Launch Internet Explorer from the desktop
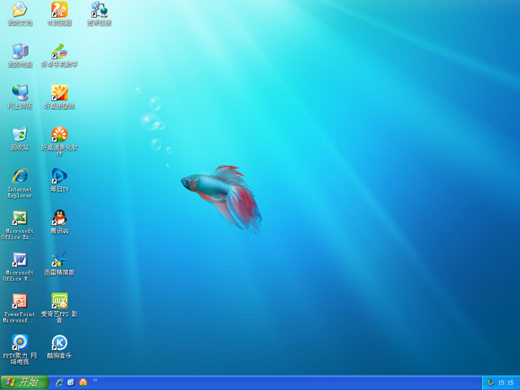This screenshot has width=520, height=390. pyautogui.click(x=19, y=175)
